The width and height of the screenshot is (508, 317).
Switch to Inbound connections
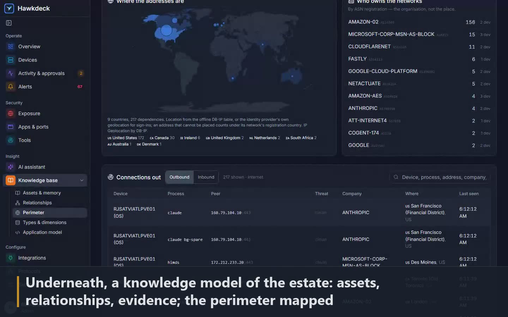(206, 177)
